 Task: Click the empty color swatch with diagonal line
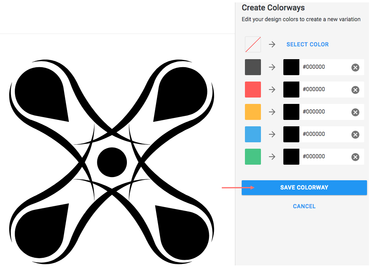(253, 44)
